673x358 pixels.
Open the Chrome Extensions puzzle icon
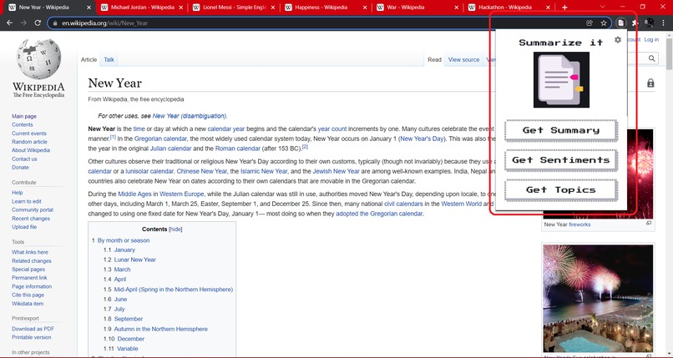(x=635, y=23)
